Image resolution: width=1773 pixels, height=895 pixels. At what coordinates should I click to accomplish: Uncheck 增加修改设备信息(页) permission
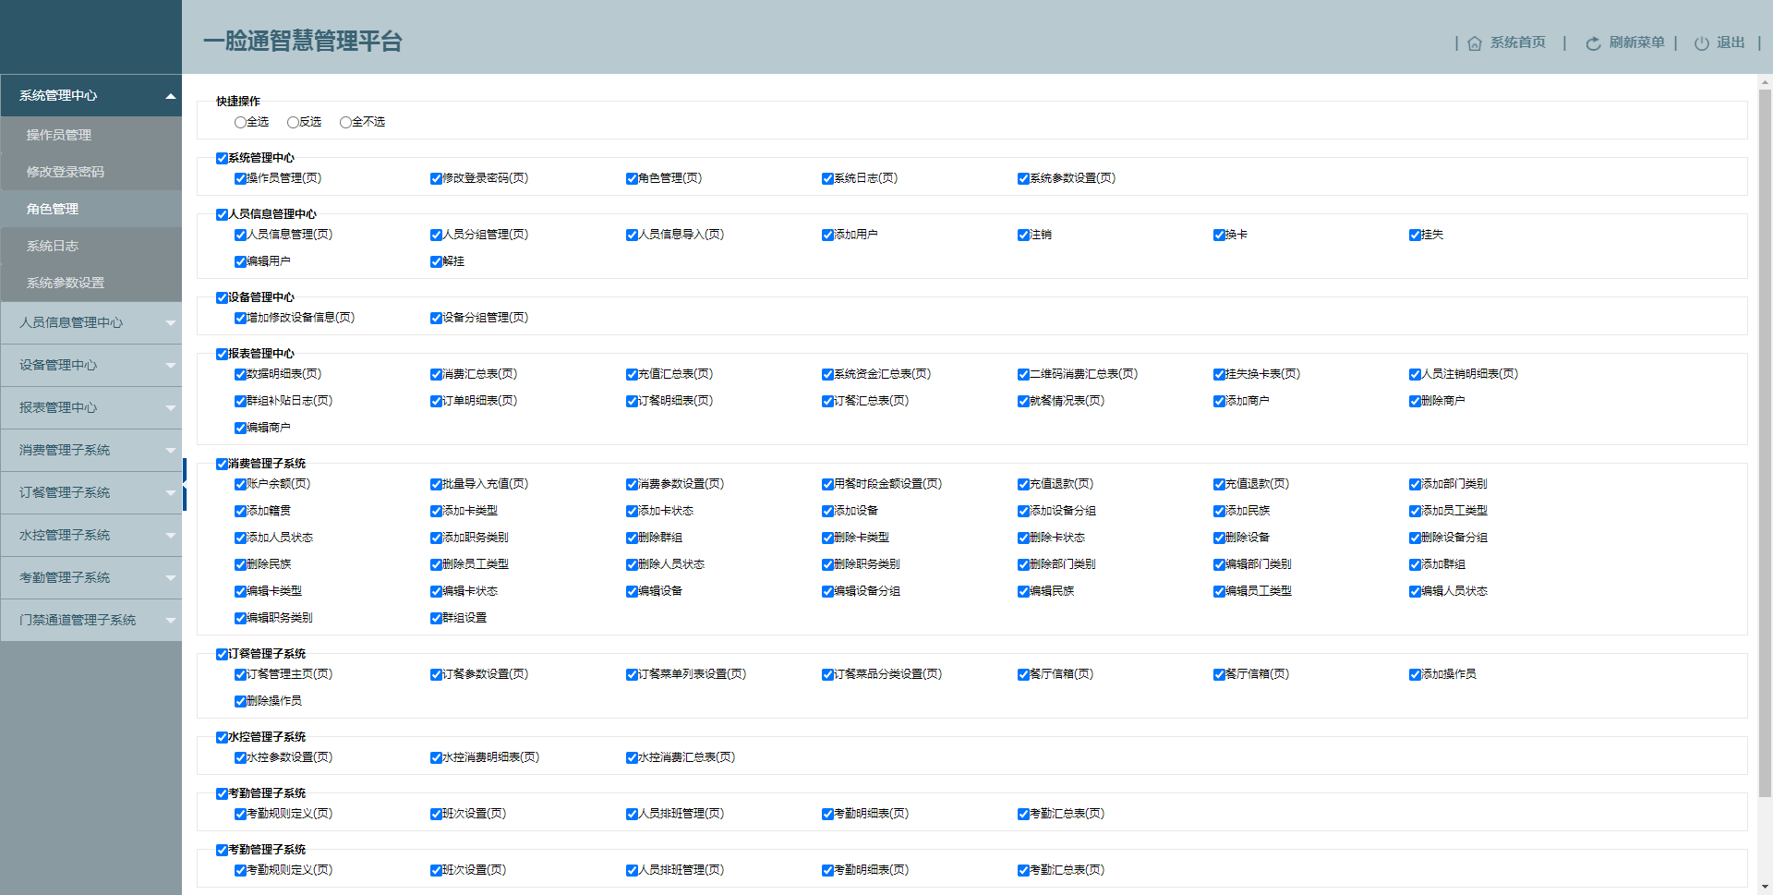pyautogui.click(x=240, y=318)
